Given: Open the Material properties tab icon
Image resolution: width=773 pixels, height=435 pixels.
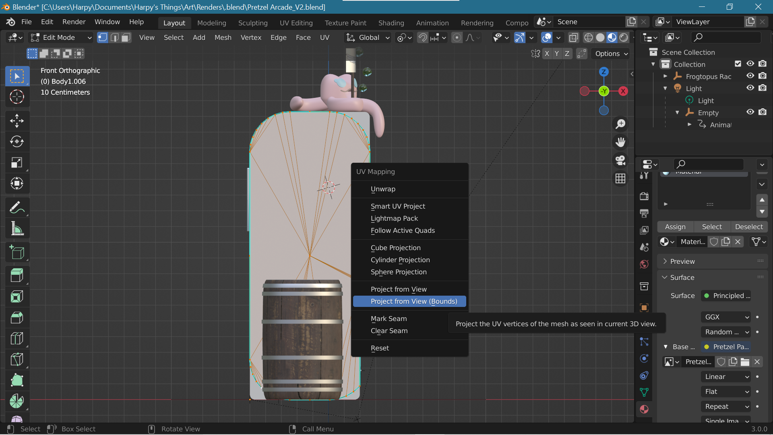Looking at the screenshot, I should (x=644, y=409).
